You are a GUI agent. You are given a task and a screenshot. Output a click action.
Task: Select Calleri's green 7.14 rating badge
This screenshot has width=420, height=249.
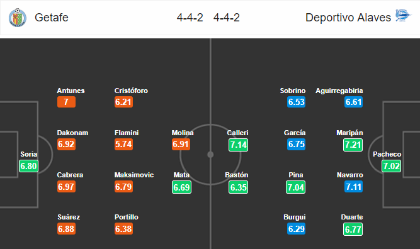click(238, 145)
